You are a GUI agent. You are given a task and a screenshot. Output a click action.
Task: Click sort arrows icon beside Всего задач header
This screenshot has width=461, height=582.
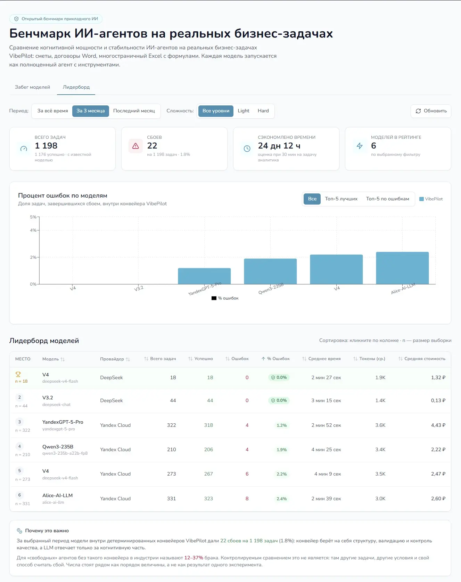point(146,359)
